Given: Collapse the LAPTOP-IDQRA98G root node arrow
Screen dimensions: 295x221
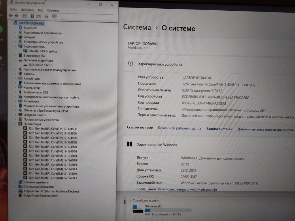Looking at the screenshot, I should click(x=11, y=23).
